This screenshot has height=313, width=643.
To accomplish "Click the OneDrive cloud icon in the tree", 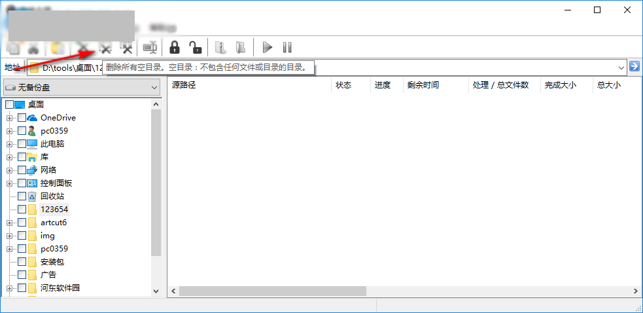I will click(x=32, y=118).
